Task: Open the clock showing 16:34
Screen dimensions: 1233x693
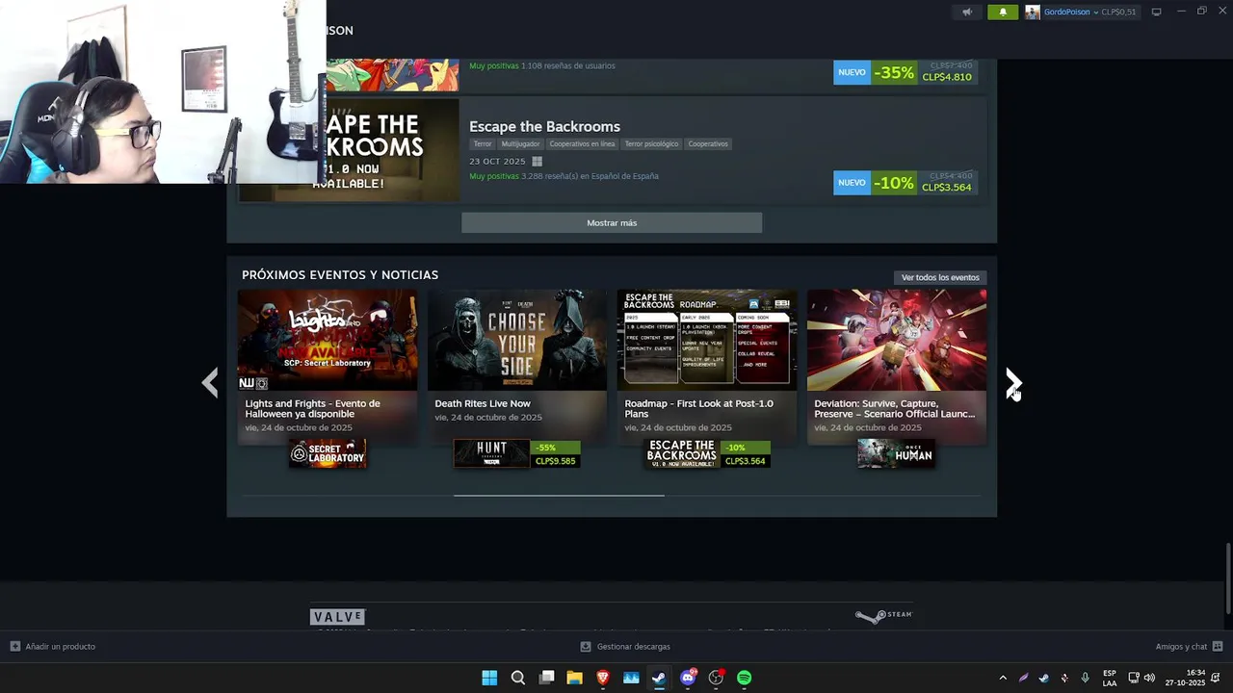Action: pyautogui.click(x=1186, y=678)
